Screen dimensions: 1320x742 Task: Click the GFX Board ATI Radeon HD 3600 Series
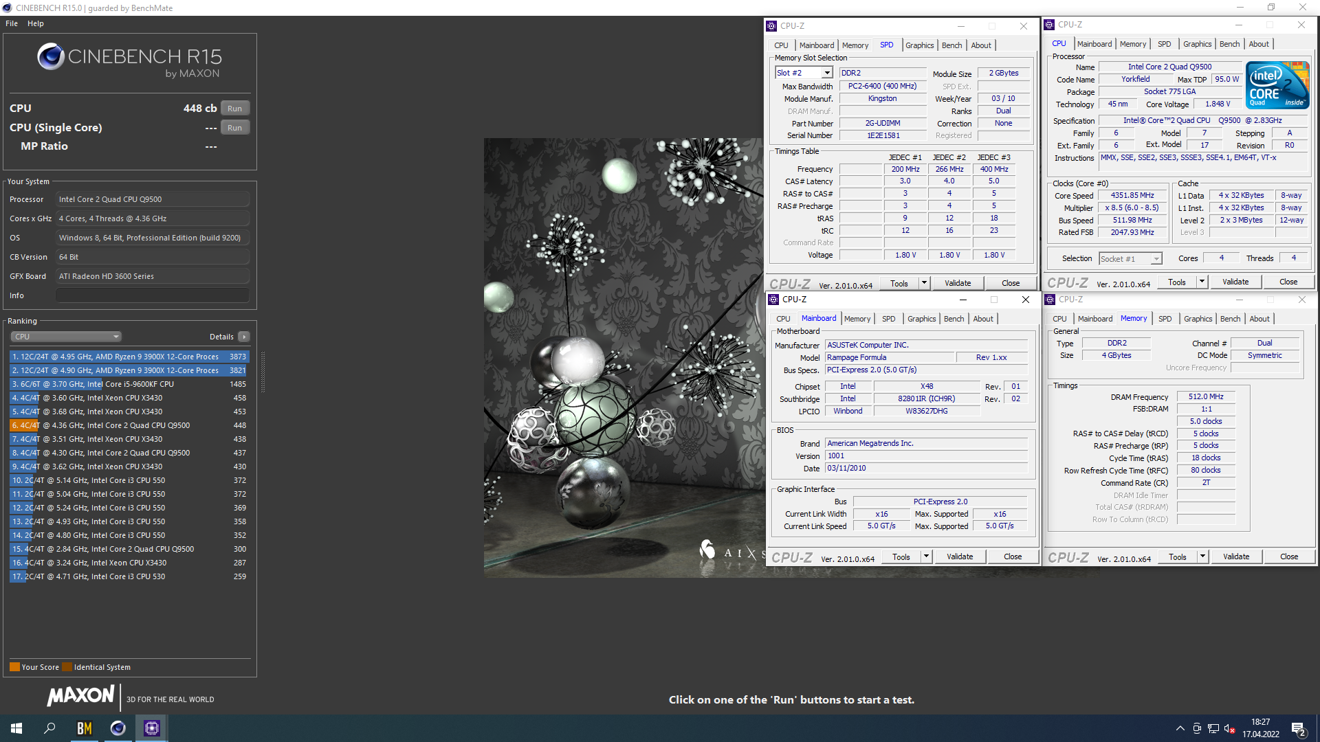click(x=153, y=276)
